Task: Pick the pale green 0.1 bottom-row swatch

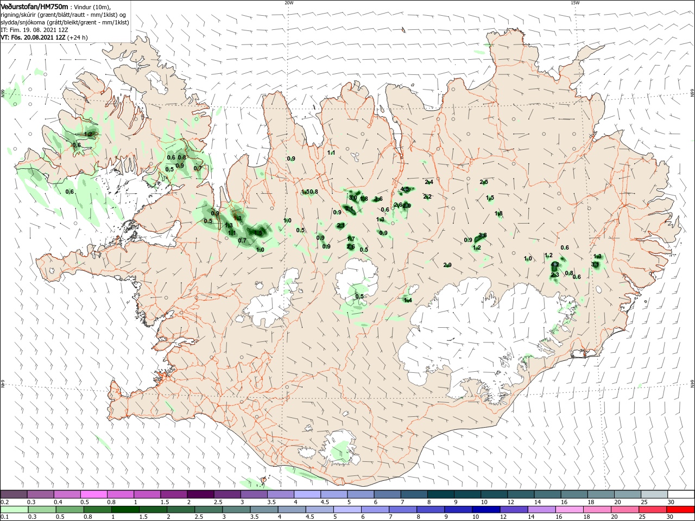Action: pyautogui.click(x=14, y=510)
